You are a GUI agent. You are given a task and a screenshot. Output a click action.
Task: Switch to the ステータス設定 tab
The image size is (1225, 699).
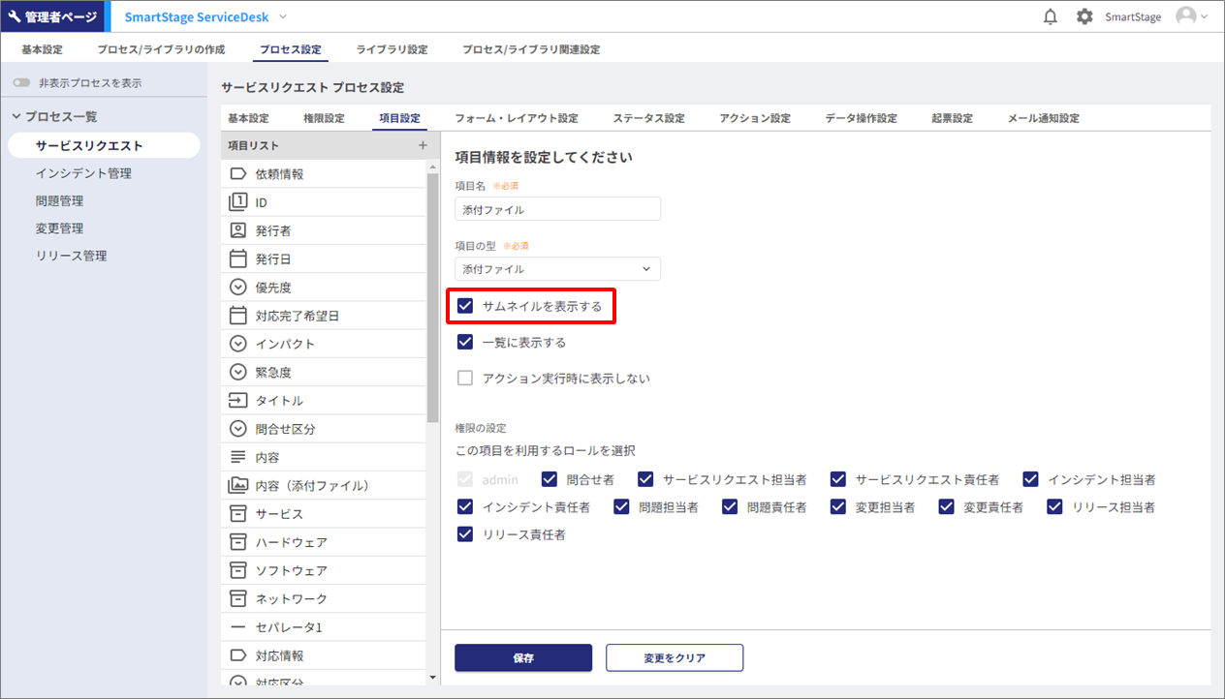click(648, 118)
